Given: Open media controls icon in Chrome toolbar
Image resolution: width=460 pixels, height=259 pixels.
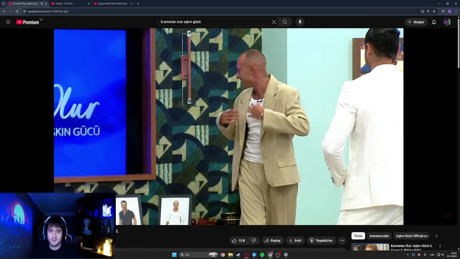Looking at the screenshot, I should pos(443,11).
